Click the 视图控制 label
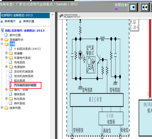 click(x=121, y=5)
